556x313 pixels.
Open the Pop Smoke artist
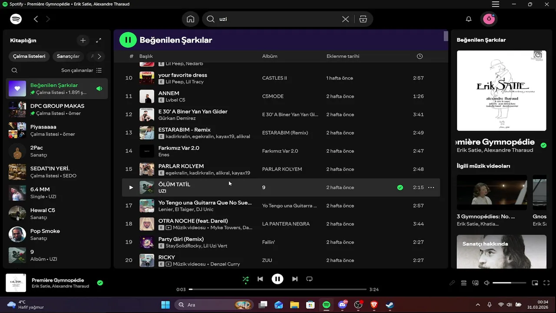coord(57,234)
